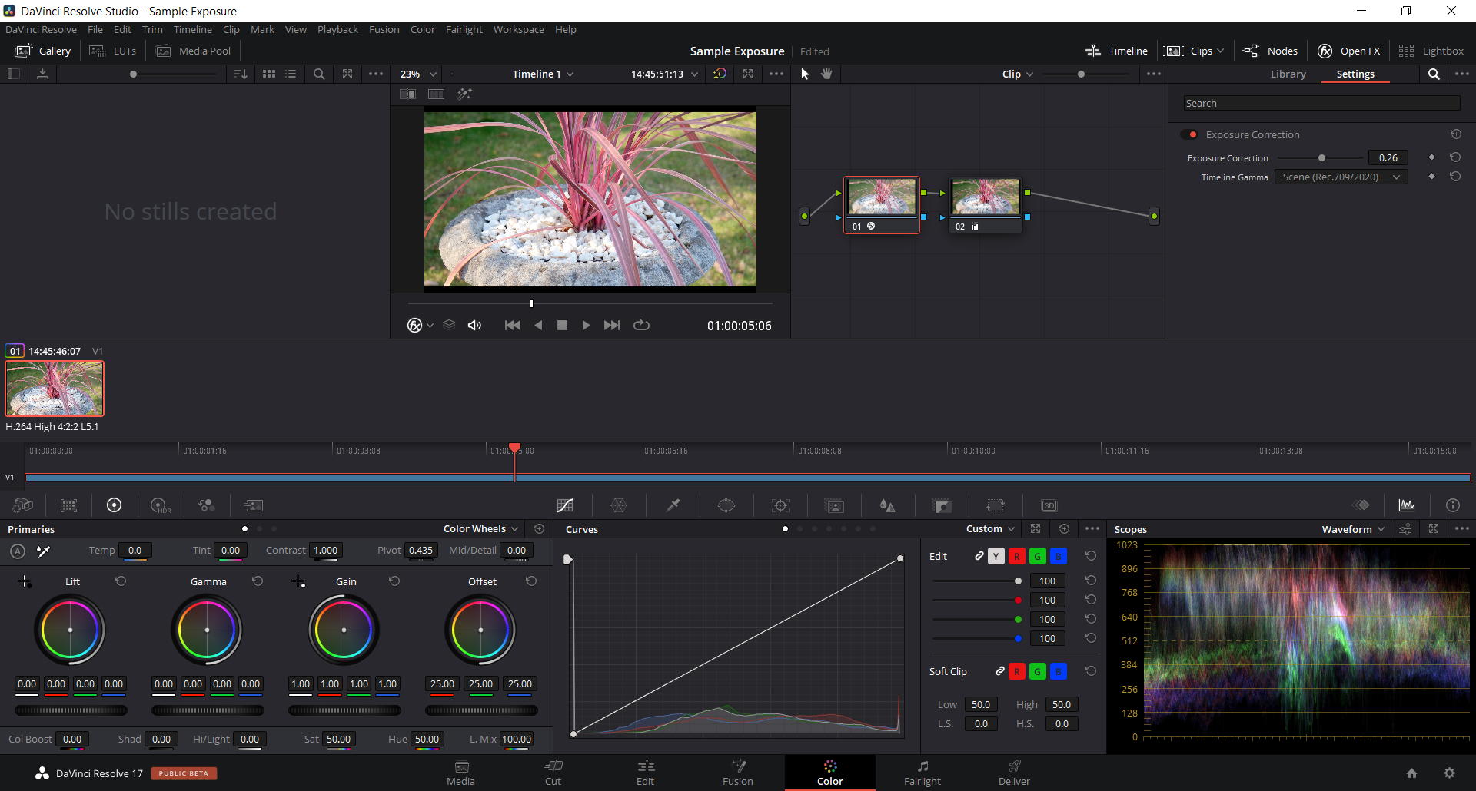Image resolution: width=1476 pixels, height=791 pixels.
Task: Open the Color Wheels mode dropdown
Action: pyautogui.click(x=481, y=528)
